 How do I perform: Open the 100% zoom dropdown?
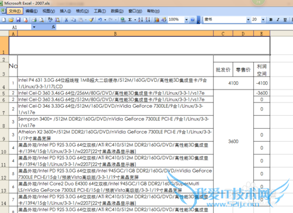click(186, 20)
